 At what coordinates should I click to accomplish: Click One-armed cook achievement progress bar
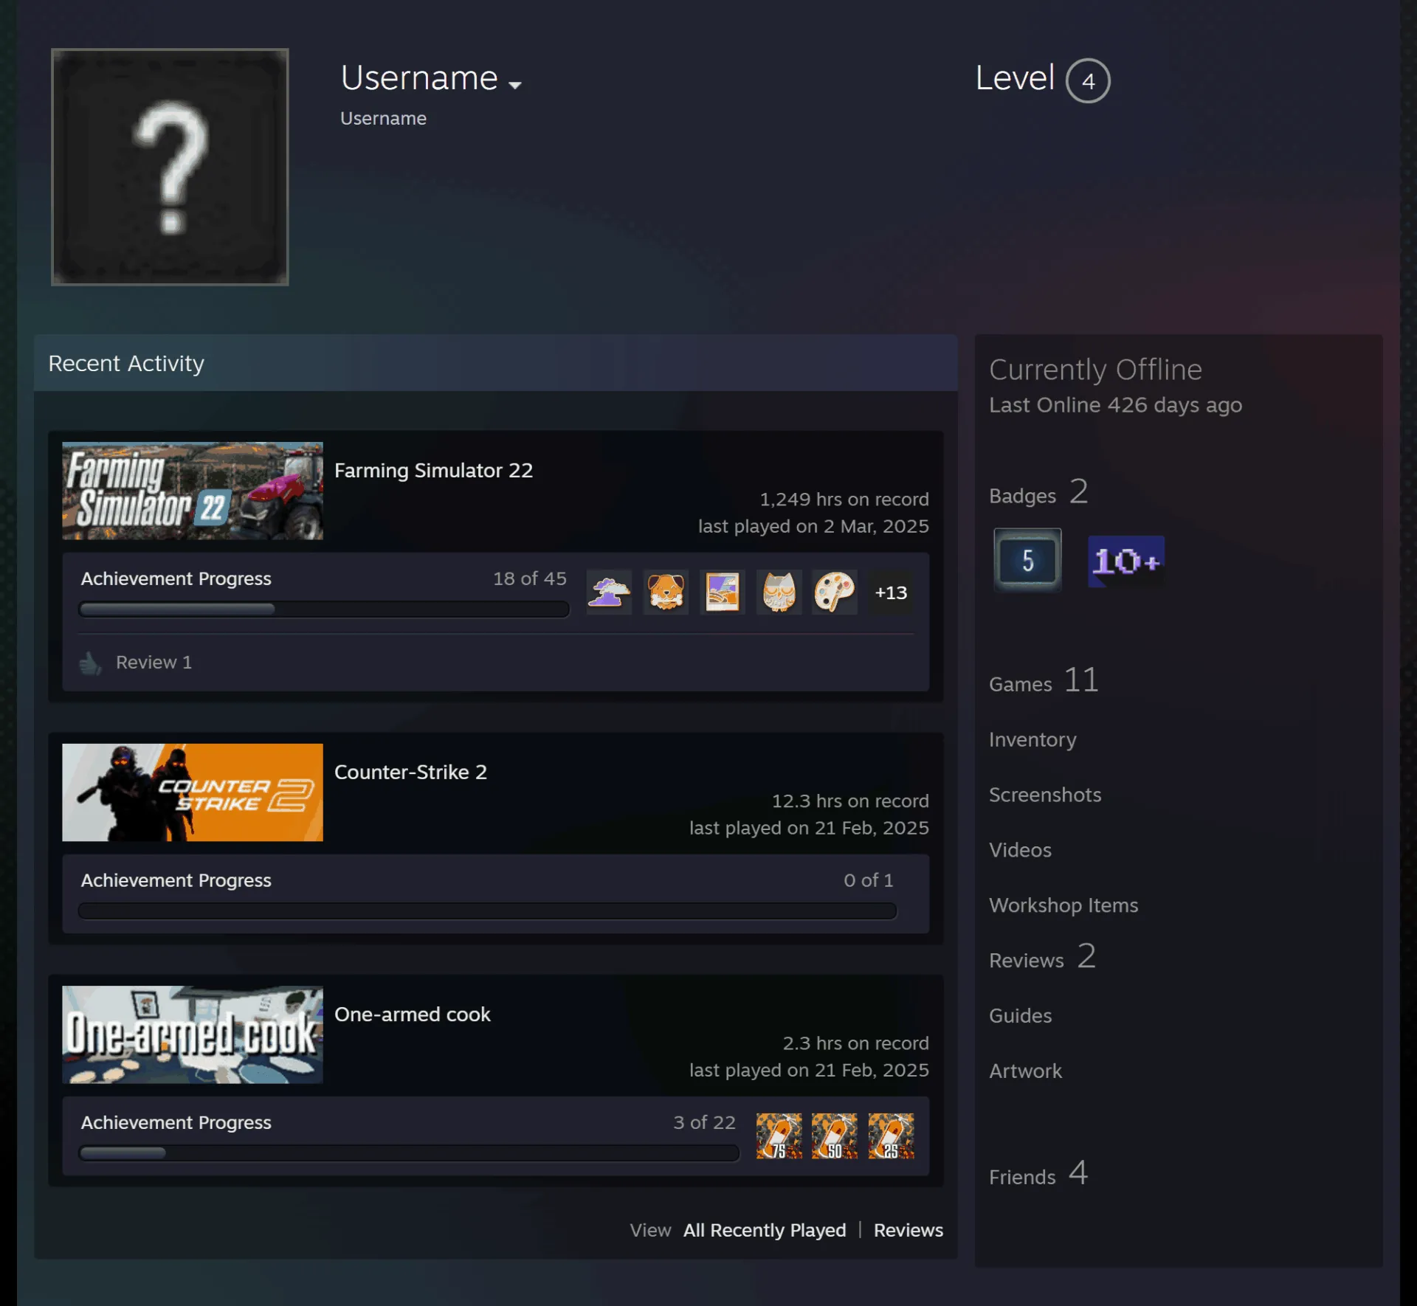click(x=409, y=1153)
